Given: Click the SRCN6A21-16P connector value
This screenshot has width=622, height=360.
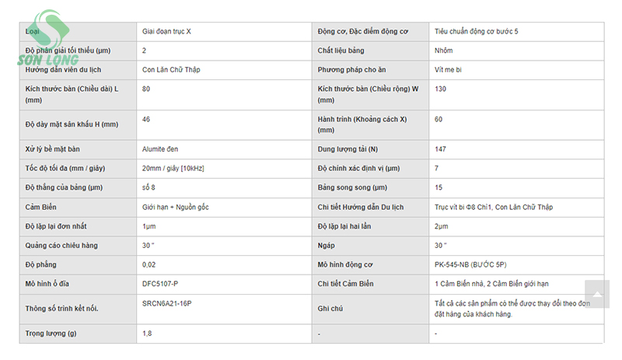Looking at the screenshot, I should coord(167,304).
